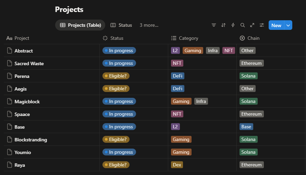Click the Category column header
The height and width of the screenshot is (175, 306).
click(x=188, y=38)
